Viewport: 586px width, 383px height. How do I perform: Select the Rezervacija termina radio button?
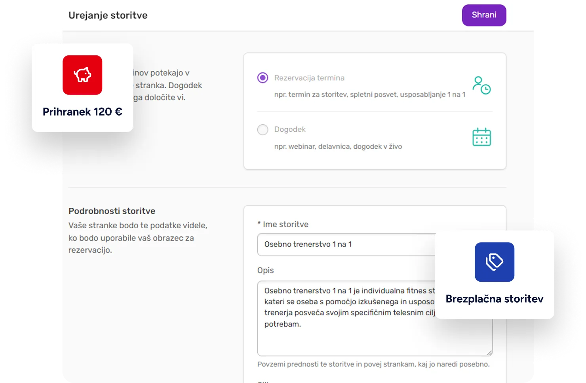click(x=263, y=78)
